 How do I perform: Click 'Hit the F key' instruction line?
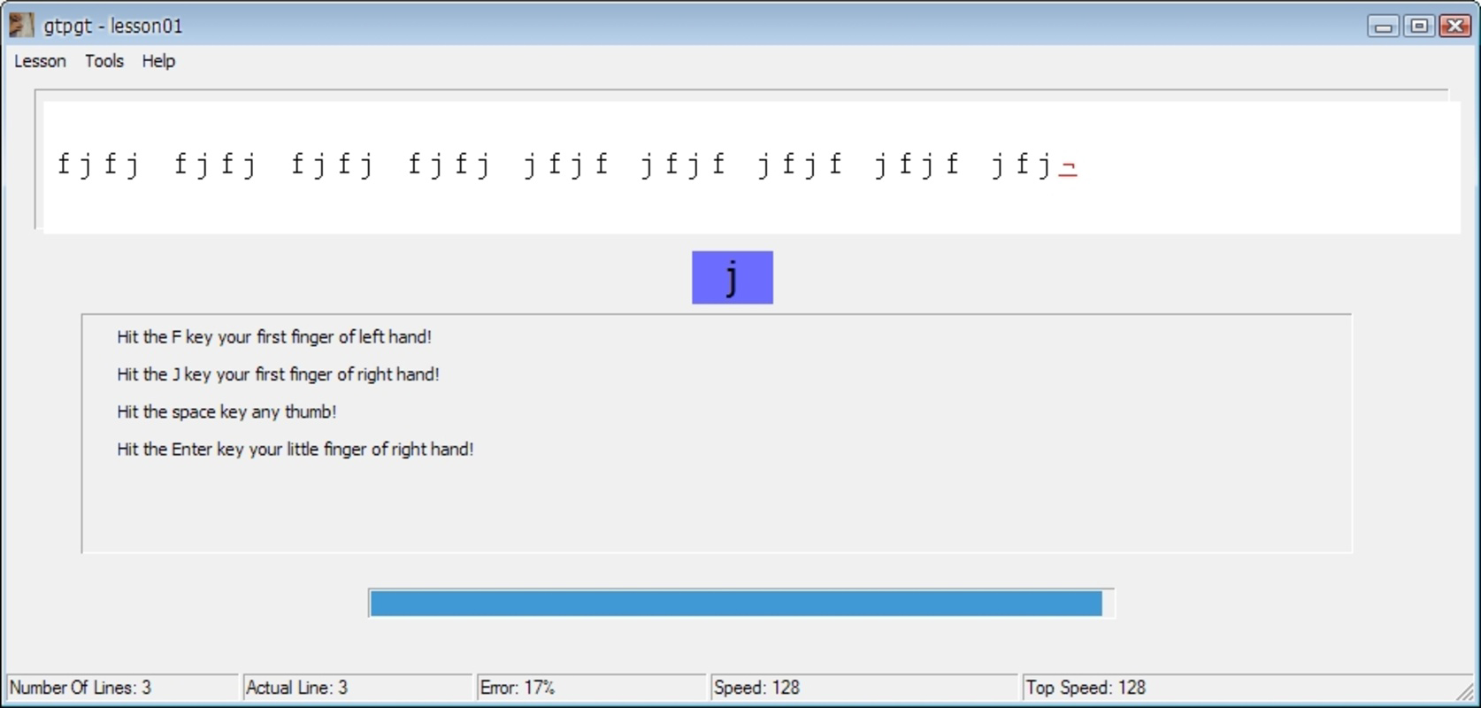click(274, 337)
